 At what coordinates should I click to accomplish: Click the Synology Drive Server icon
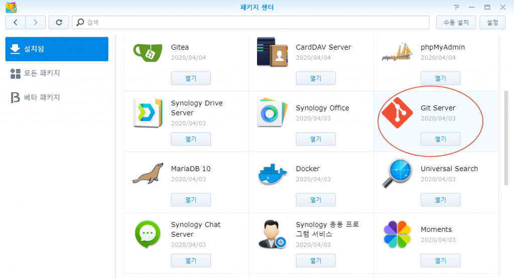point(148,113)
